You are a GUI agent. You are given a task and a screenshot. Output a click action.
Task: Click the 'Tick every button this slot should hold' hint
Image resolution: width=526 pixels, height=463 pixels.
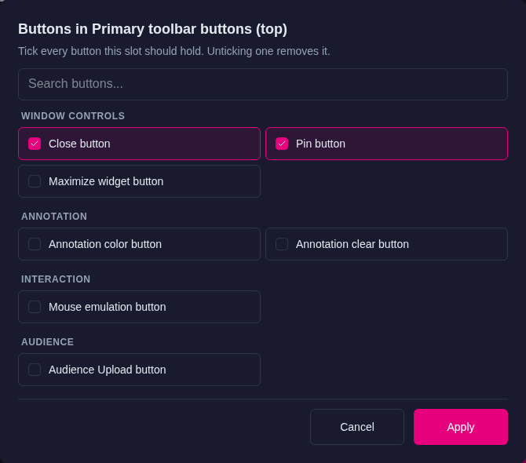click(x=174, y=51)
